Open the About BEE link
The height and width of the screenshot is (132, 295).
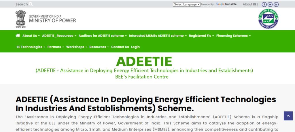[x=250, y=4]
